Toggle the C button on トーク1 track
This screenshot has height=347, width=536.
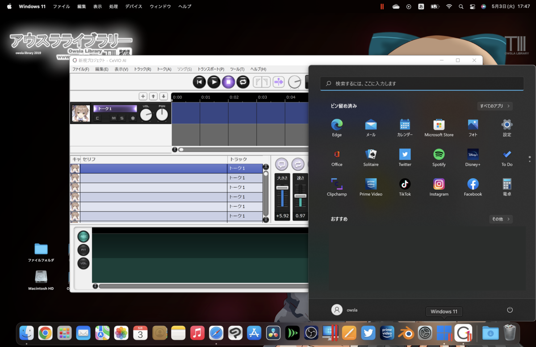97,118
